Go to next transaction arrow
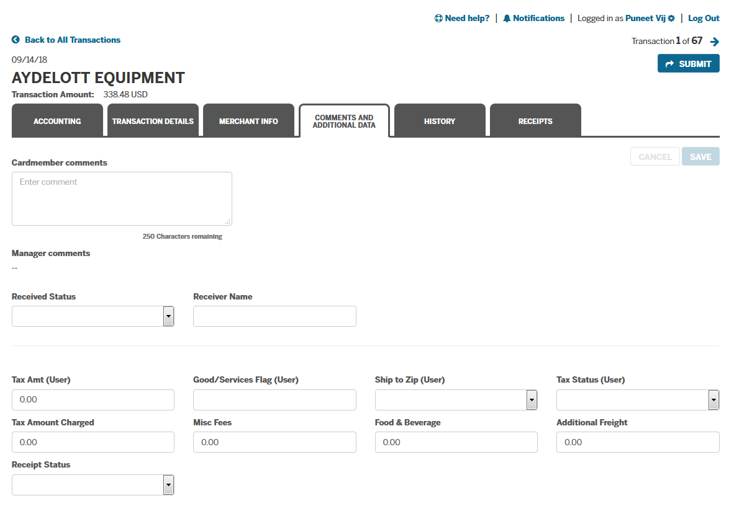The height and width of the screenshot is (519, 752). pos(715,42)
